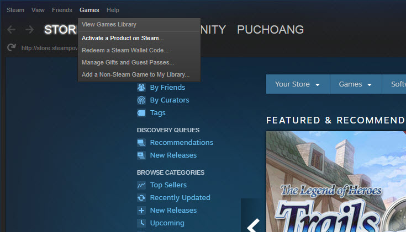The height and width of the screenshot is (232, 406).
Task: Open the Tags link
Action: (x=157, y=113)
